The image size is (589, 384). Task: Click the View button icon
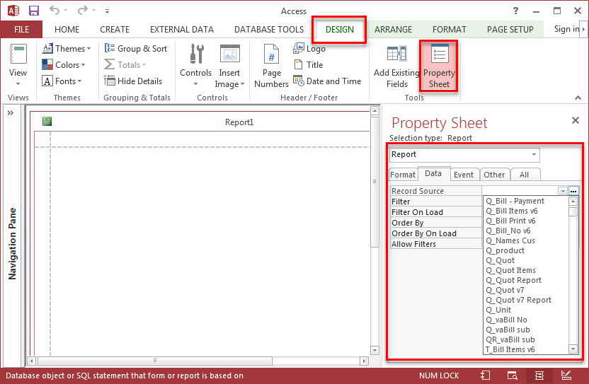coord(18,54)
